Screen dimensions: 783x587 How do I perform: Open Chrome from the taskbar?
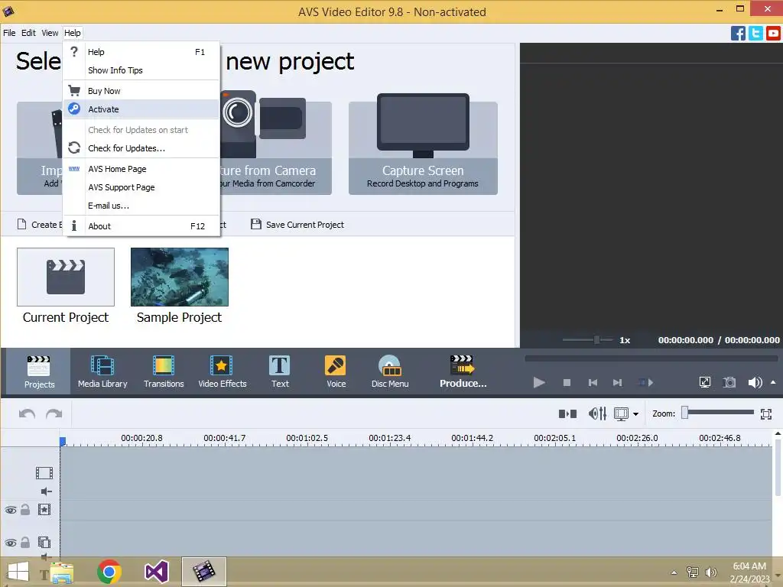coord(109,572)
